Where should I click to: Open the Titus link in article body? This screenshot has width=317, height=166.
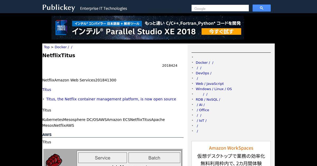(47, 90)
